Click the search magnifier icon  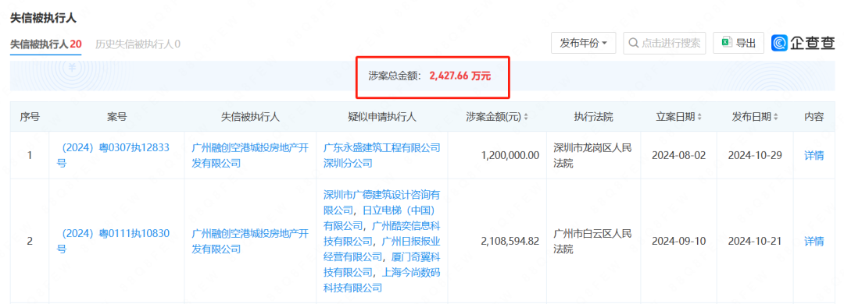[634, 44]
